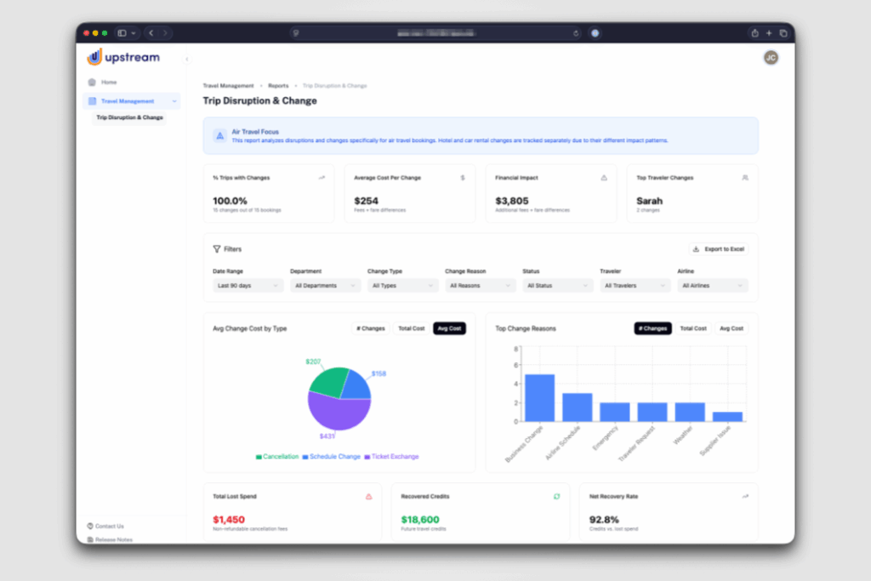Click the Travel Management breadcrumb
Viewport: 871px width, 581px height.
[x=228, y=86]
